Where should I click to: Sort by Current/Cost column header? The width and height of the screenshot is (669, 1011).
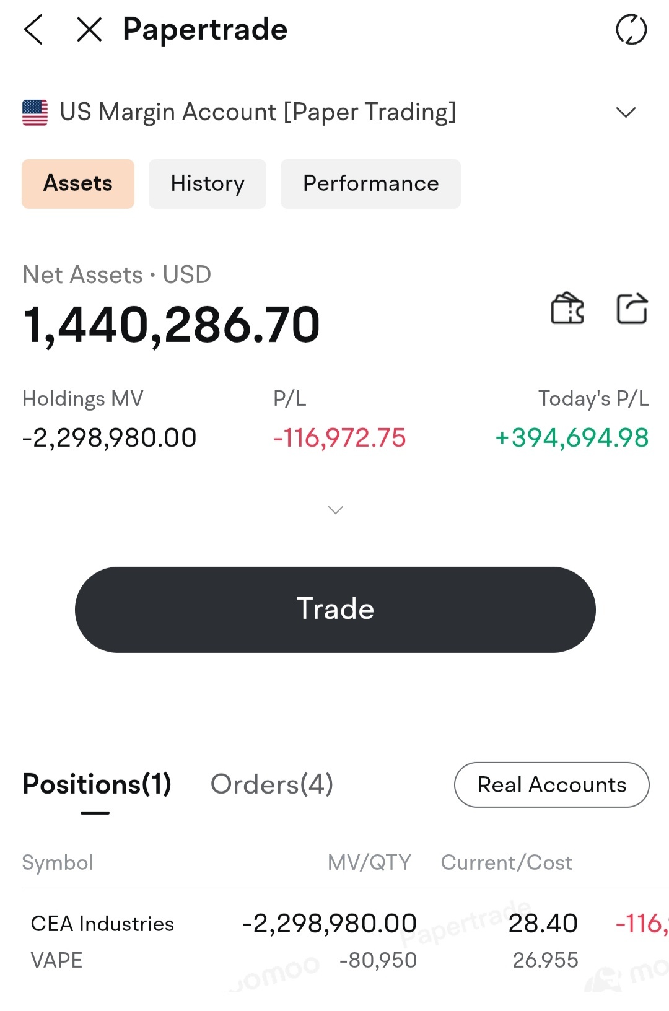pyautogui.click(x=506, y=862)
